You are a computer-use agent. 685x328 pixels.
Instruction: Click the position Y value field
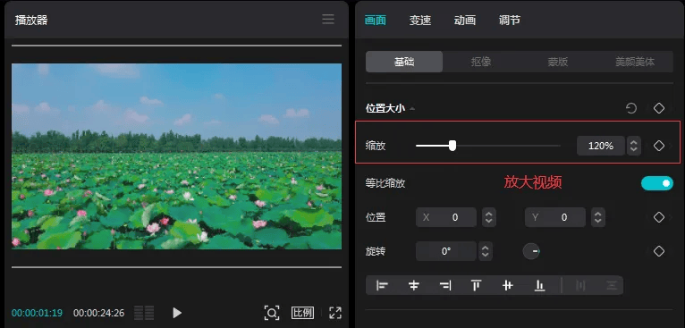(555, 217)
